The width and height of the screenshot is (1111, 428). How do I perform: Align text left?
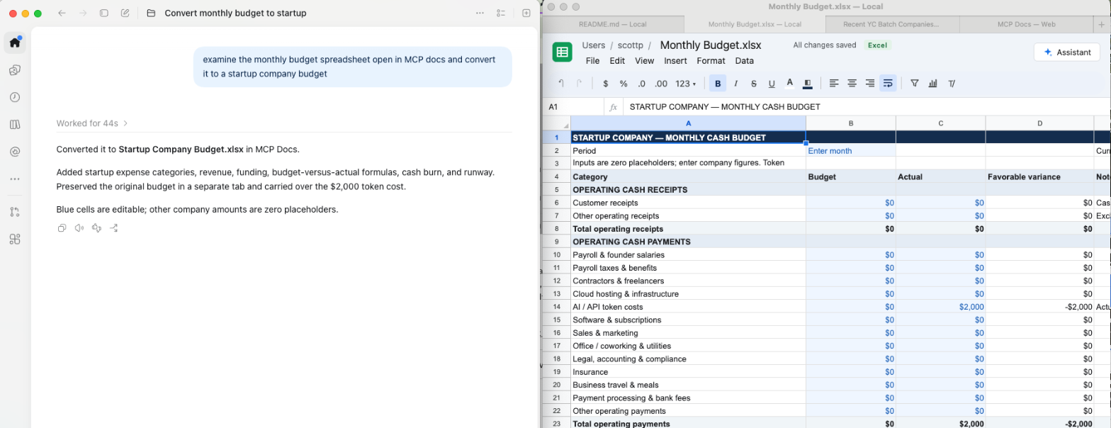pos(834,84)
